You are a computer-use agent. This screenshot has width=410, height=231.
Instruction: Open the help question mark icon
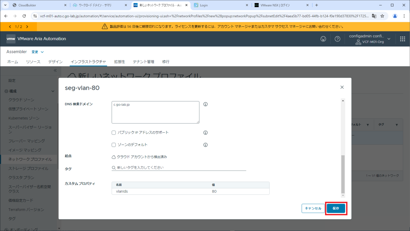pos(338,39)
